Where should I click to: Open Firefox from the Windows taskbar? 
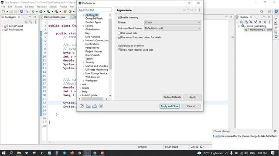click(x=72, y=153)
